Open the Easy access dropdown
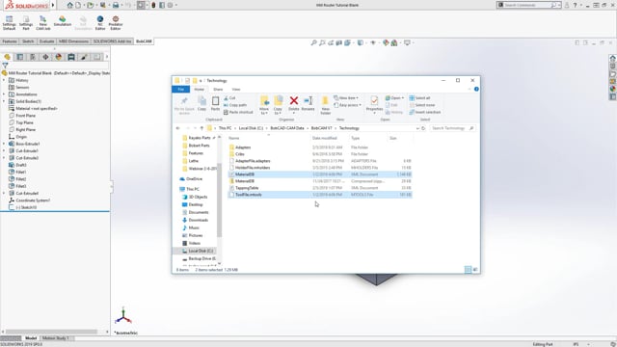Viewport: 617px width, 347px height. tap(347, 105)
